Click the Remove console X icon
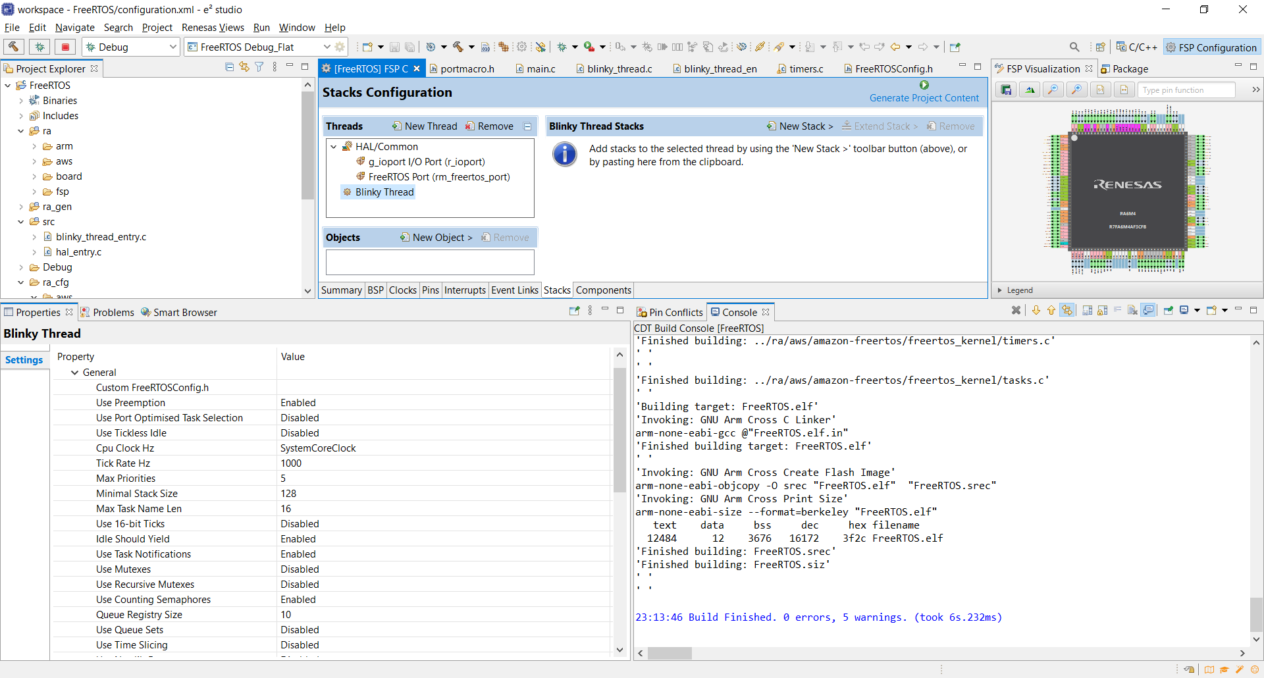 (1016, 310)
